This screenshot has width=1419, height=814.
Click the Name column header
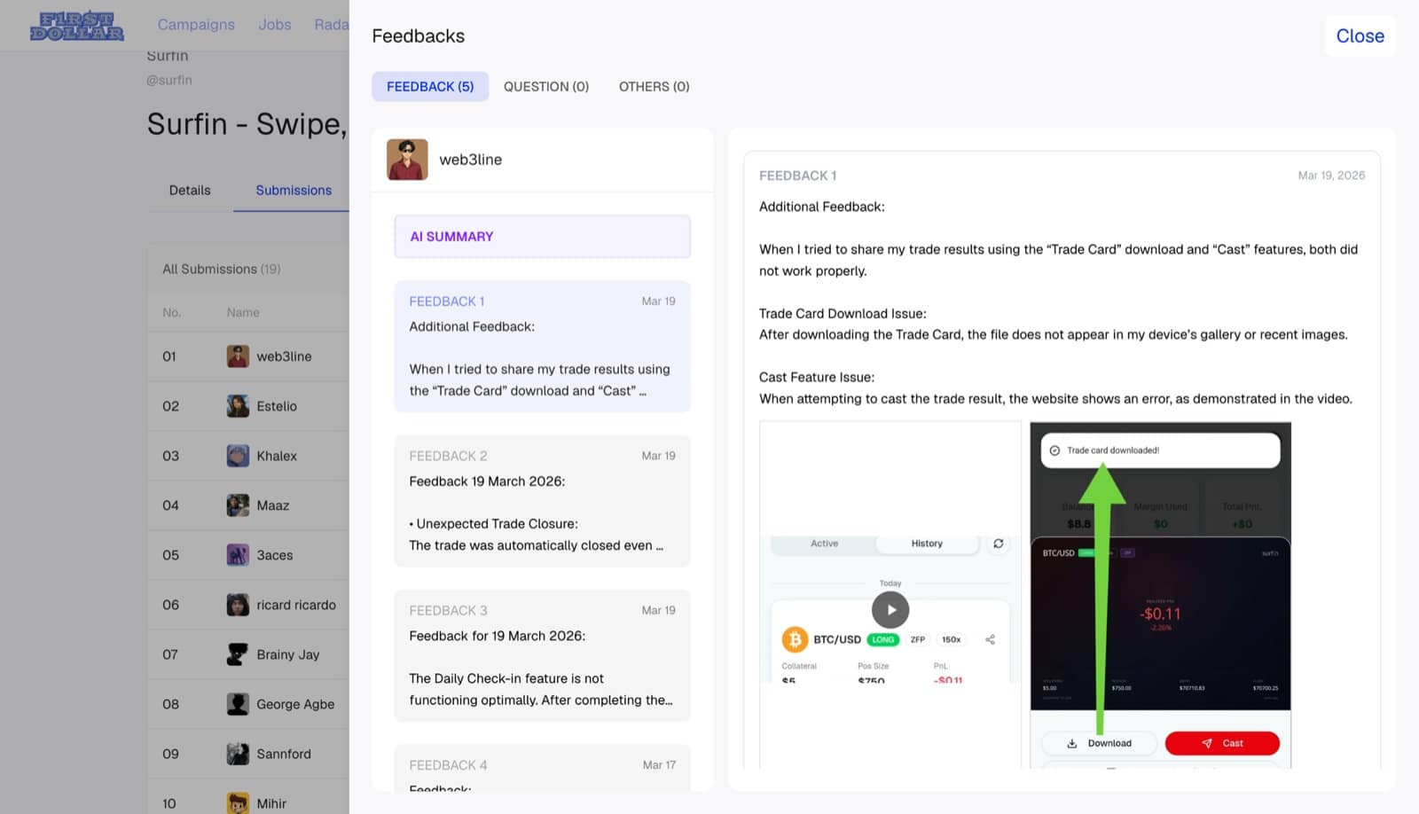tap(243, 312)
